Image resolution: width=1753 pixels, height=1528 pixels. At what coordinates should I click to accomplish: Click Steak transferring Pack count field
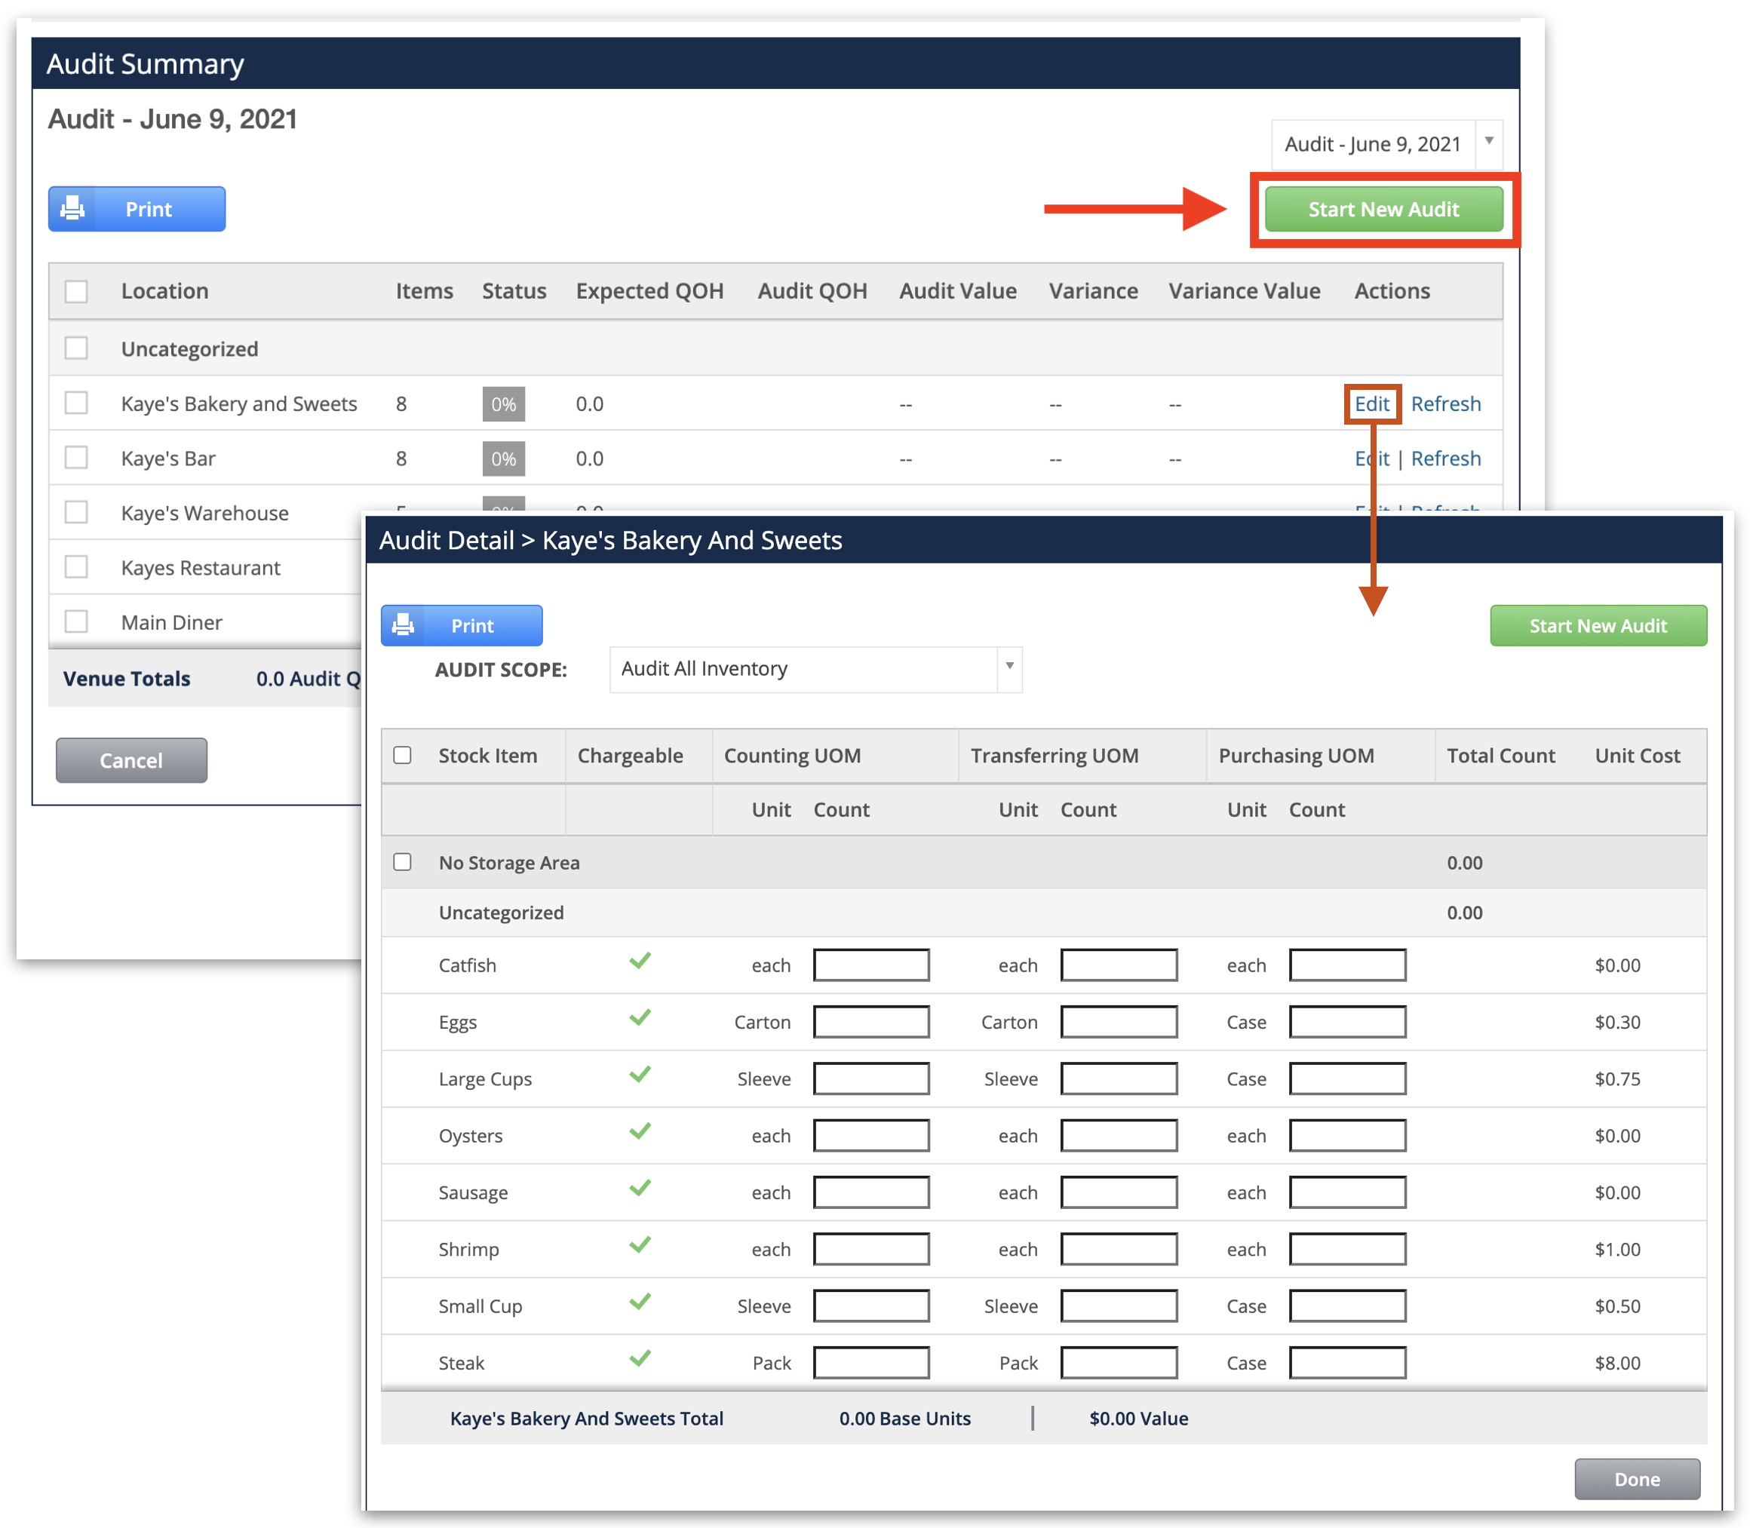(x=1119, y=1363)
